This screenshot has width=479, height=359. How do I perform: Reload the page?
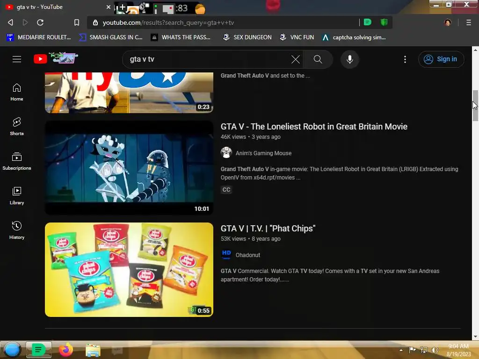(40, 22)
